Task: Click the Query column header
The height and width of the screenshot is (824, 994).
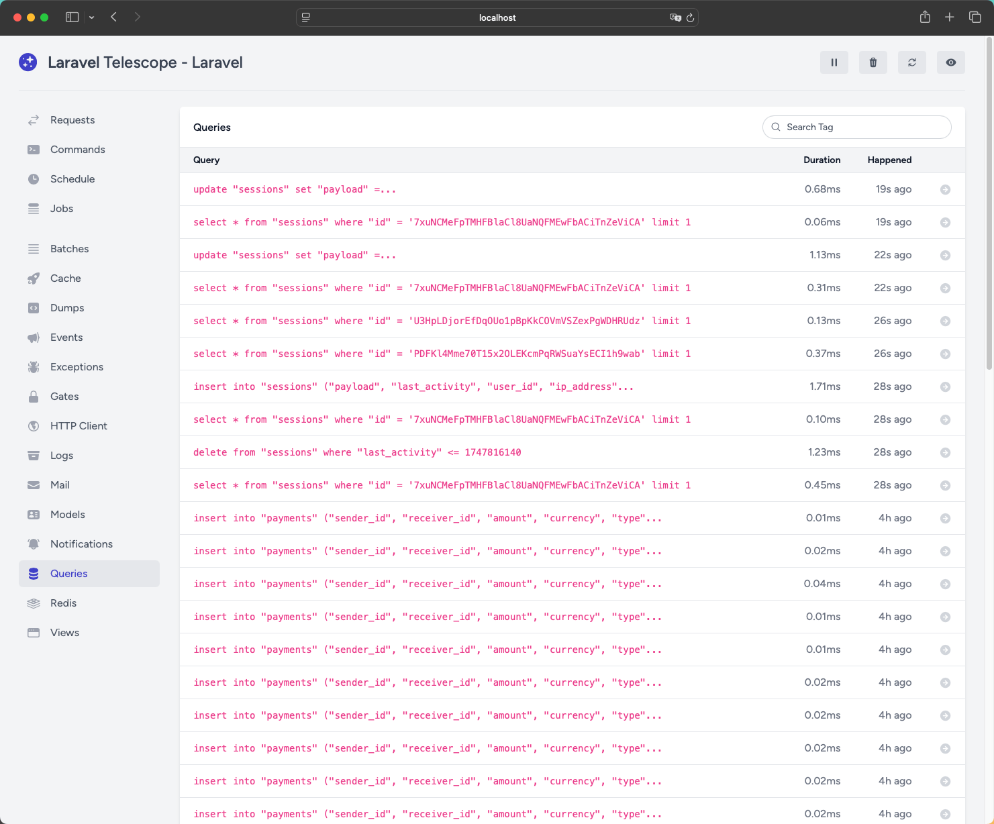Action: tap(207, 160)
